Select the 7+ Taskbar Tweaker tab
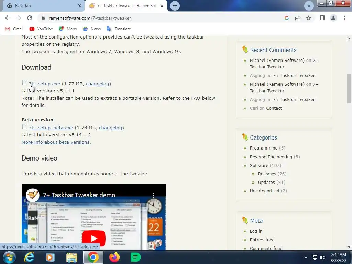 tap(126, 6)
